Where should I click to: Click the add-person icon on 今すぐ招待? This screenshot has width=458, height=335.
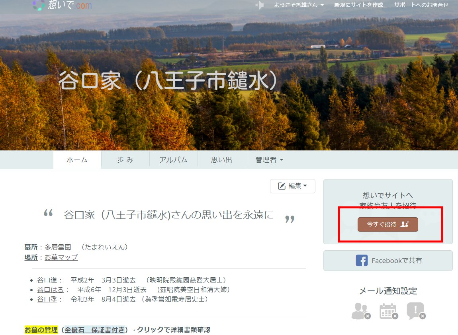[405, 224]
